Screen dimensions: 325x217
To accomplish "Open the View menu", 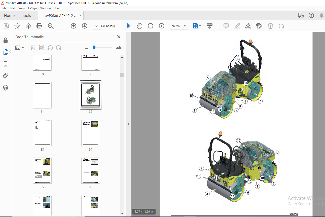I will (22, 8).
